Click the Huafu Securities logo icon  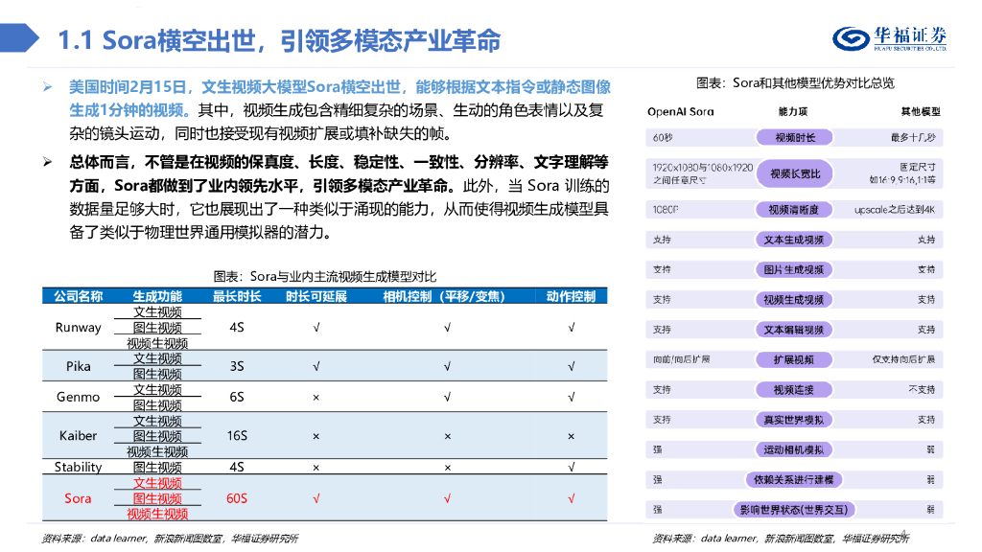point(852,38)
